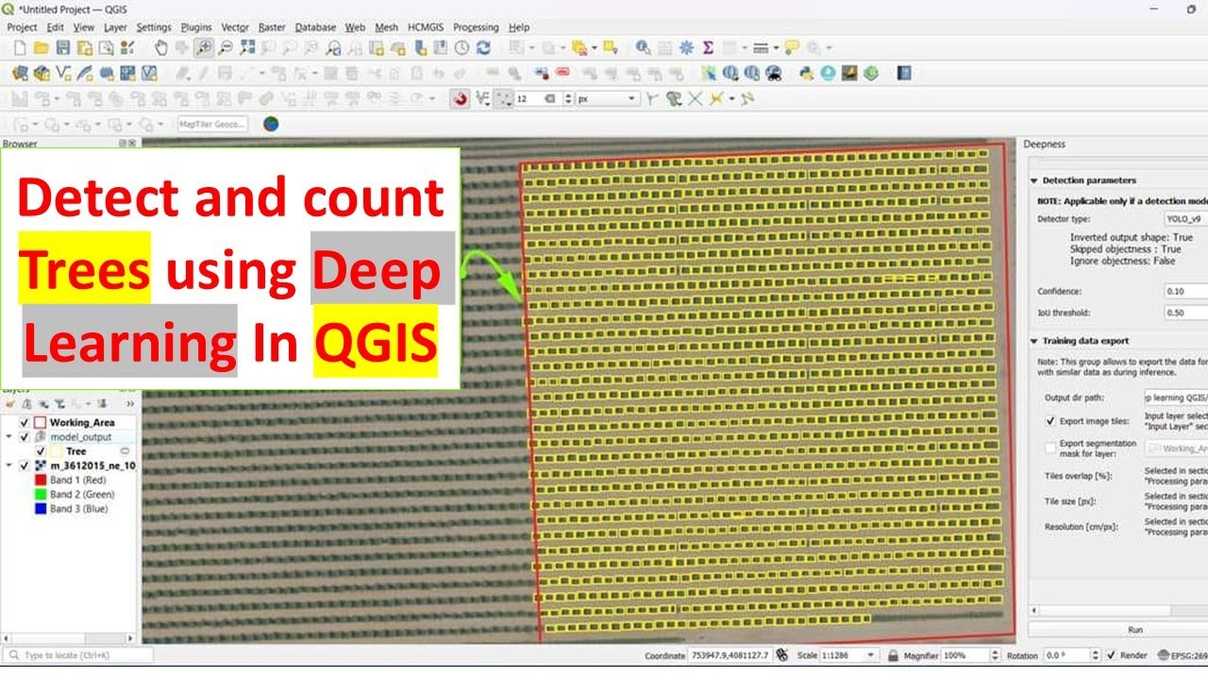Click the Deepness plugin toolbar icon
The width and height of the screenshot is (1208, 680).
coord(849,73)
